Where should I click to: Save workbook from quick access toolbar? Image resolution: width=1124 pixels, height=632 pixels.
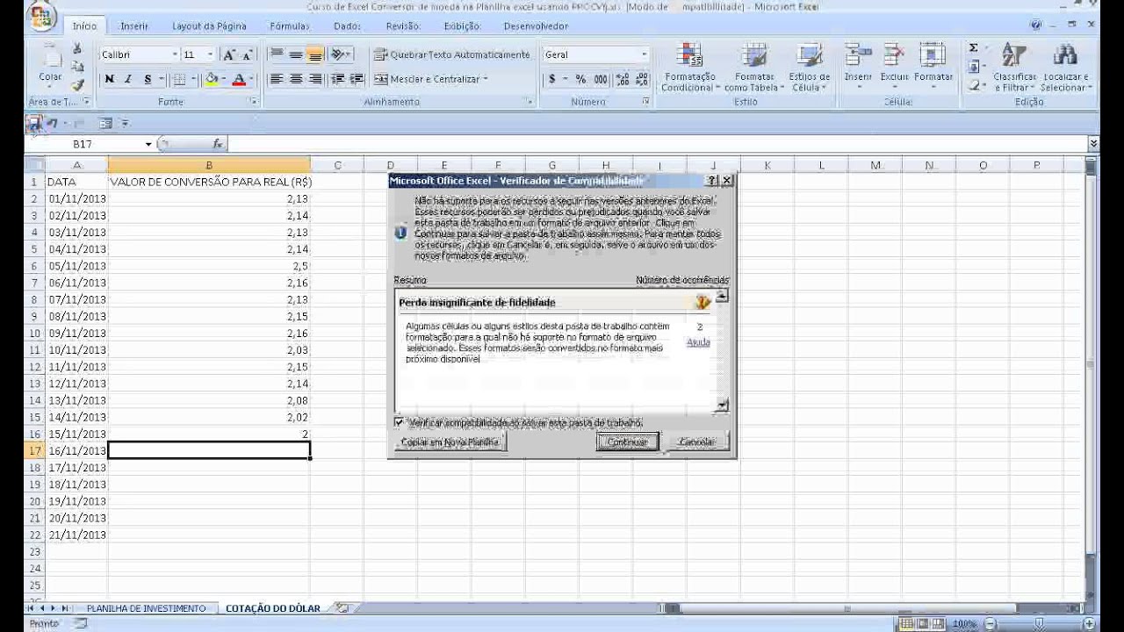[x=34, y=125]
